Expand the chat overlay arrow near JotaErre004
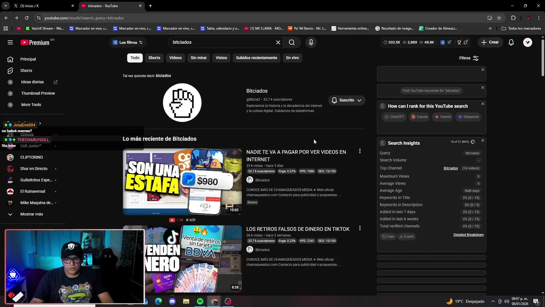The image size is (545, 307). [x=40, y=124]
